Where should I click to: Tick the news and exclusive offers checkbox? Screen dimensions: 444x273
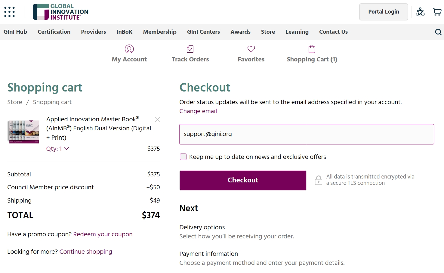(x=183, y=157)
